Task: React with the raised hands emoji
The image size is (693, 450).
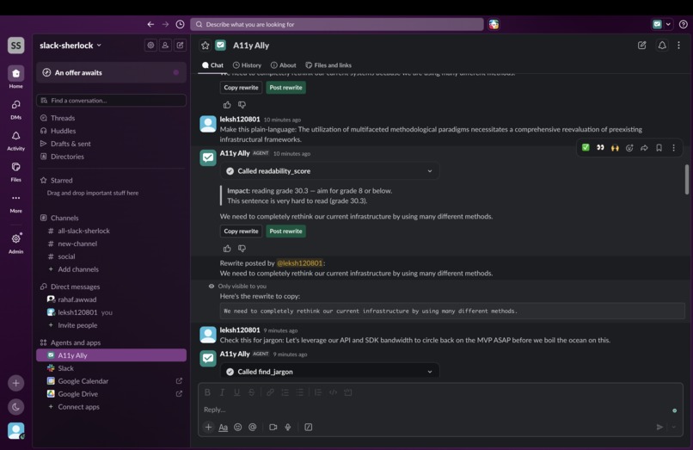Action: pos(615,148)
